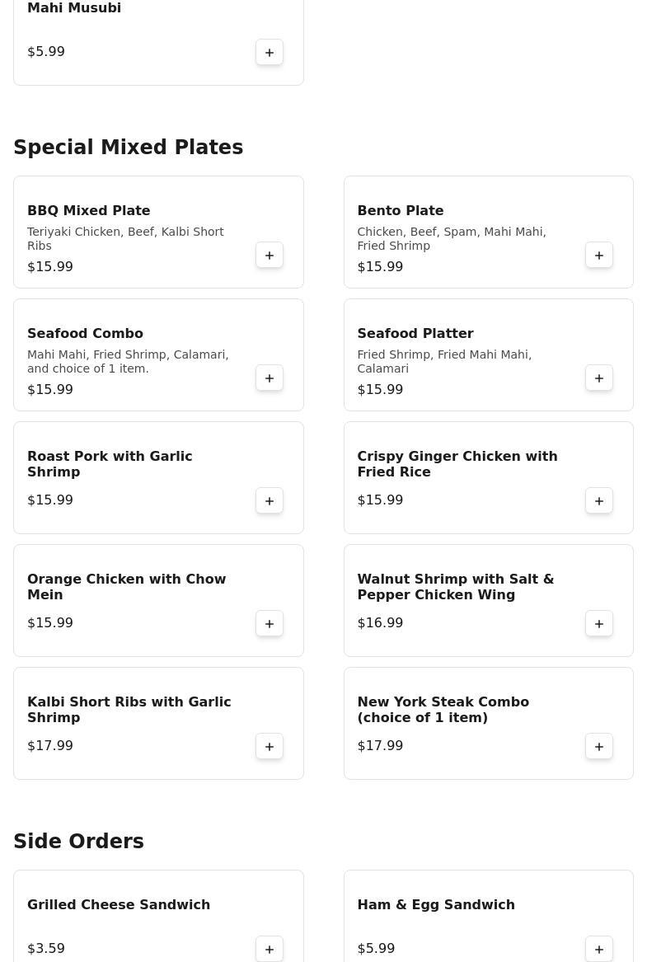Add Grilled Cheese Sandwich to cart

270,949
